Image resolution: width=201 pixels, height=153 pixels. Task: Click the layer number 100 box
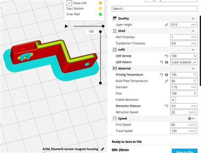pos(91,31)
